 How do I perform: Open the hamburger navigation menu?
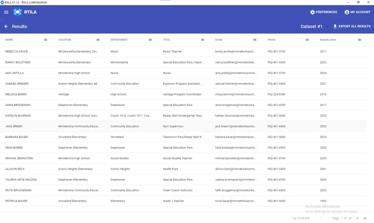pos(6,12)
